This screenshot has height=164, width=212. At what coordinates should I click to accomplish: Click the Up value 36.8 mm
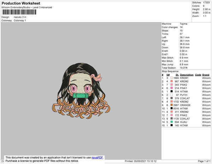tap(184, 44)
